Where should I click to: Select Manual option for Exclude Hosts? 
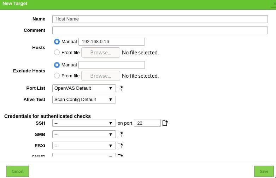coord(57,65)
